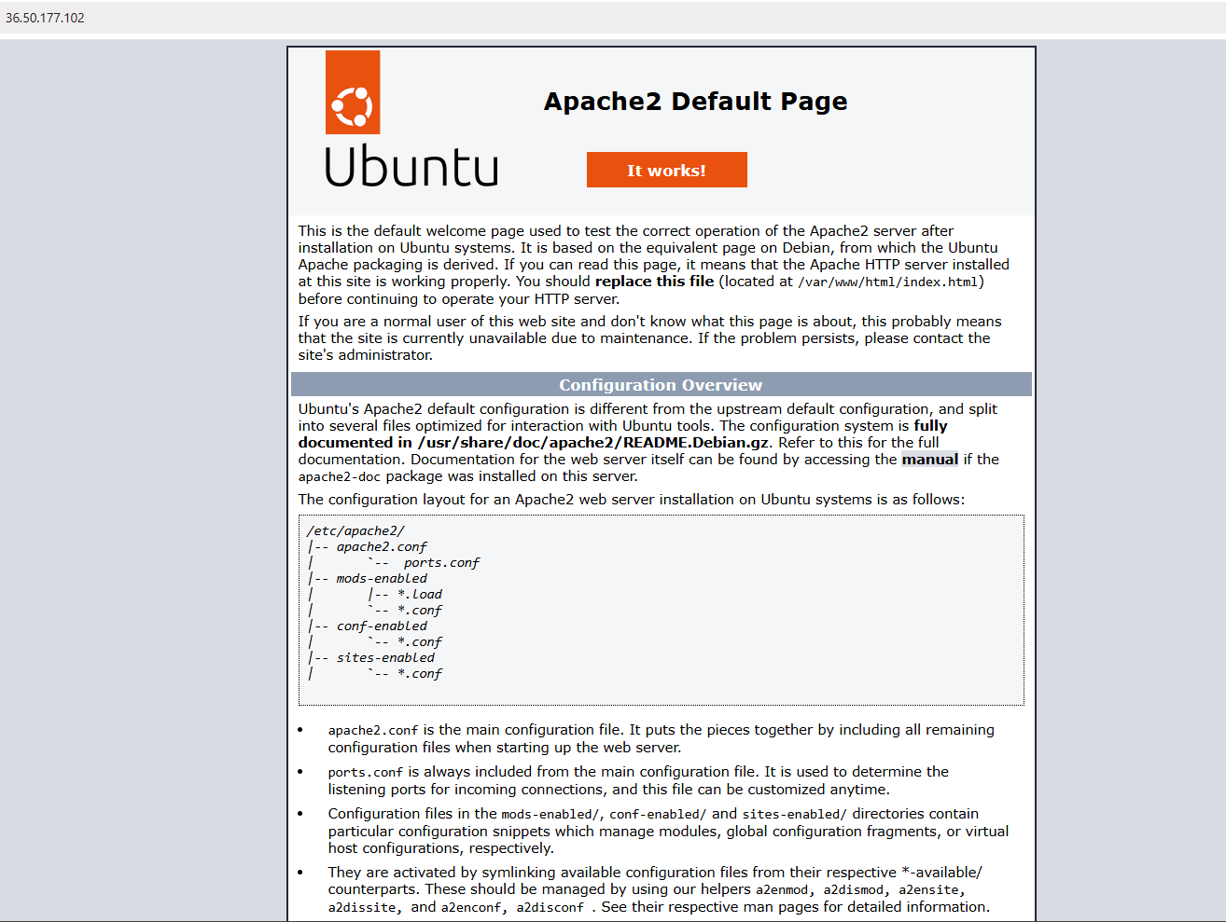Click the "apache2-doc" package name

[340, 477]
